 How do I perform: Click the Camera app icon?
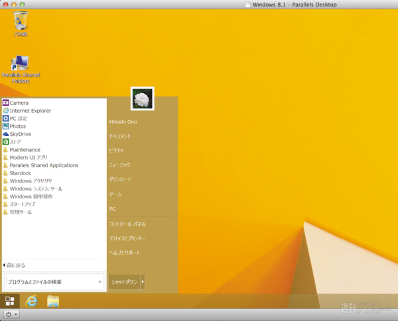point(5,103)
